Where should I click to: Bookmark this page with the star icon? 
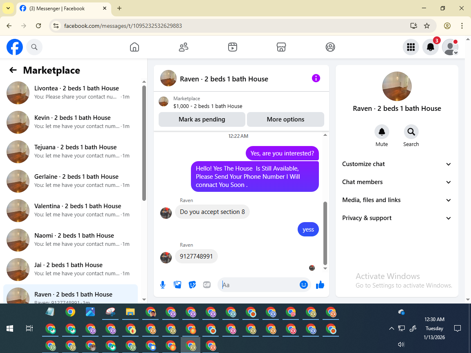pyautogui.click(x=427, y=26)
